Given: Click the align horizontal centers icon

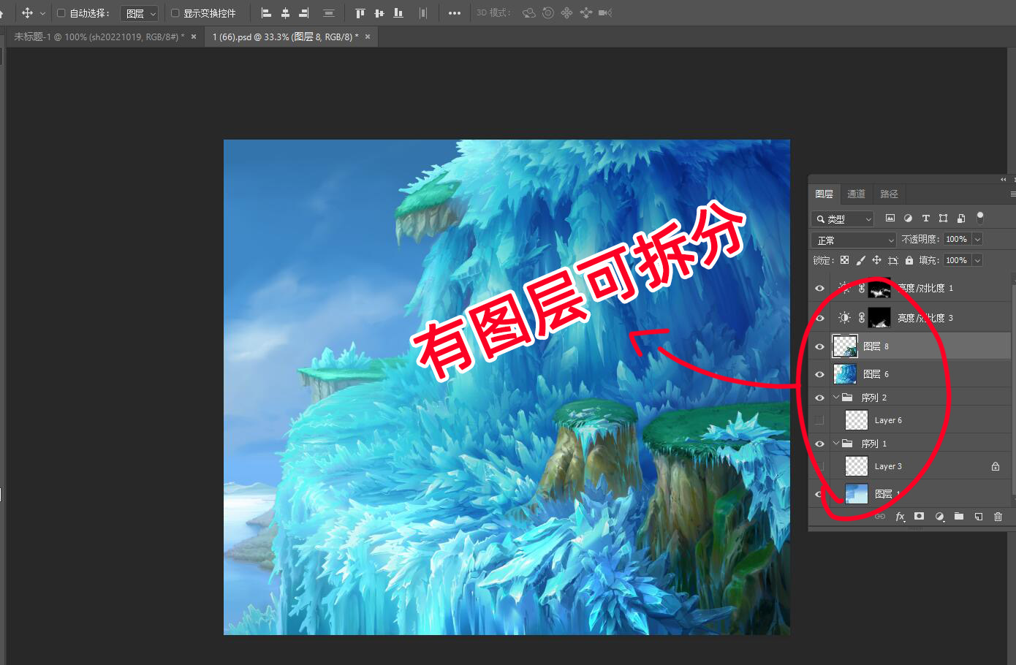Looking at the screenshot, I should [x=285, y=13].
